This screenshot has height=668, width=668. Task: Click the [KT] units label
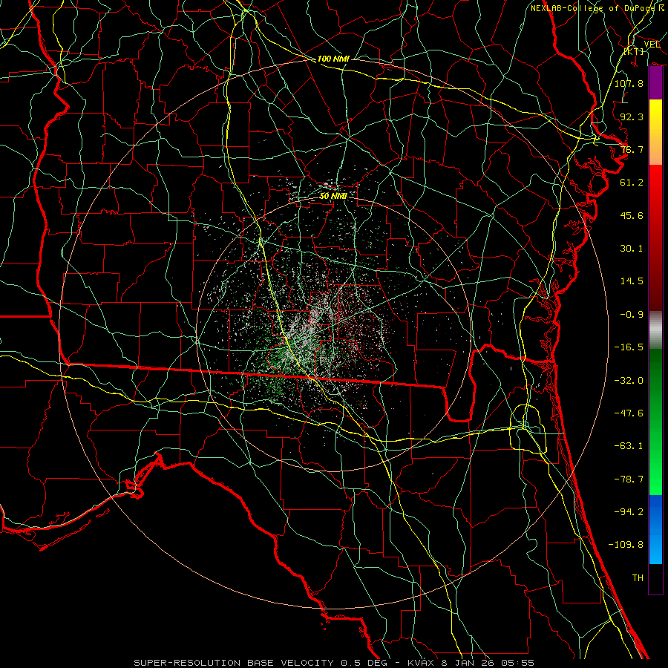[635, 51]
